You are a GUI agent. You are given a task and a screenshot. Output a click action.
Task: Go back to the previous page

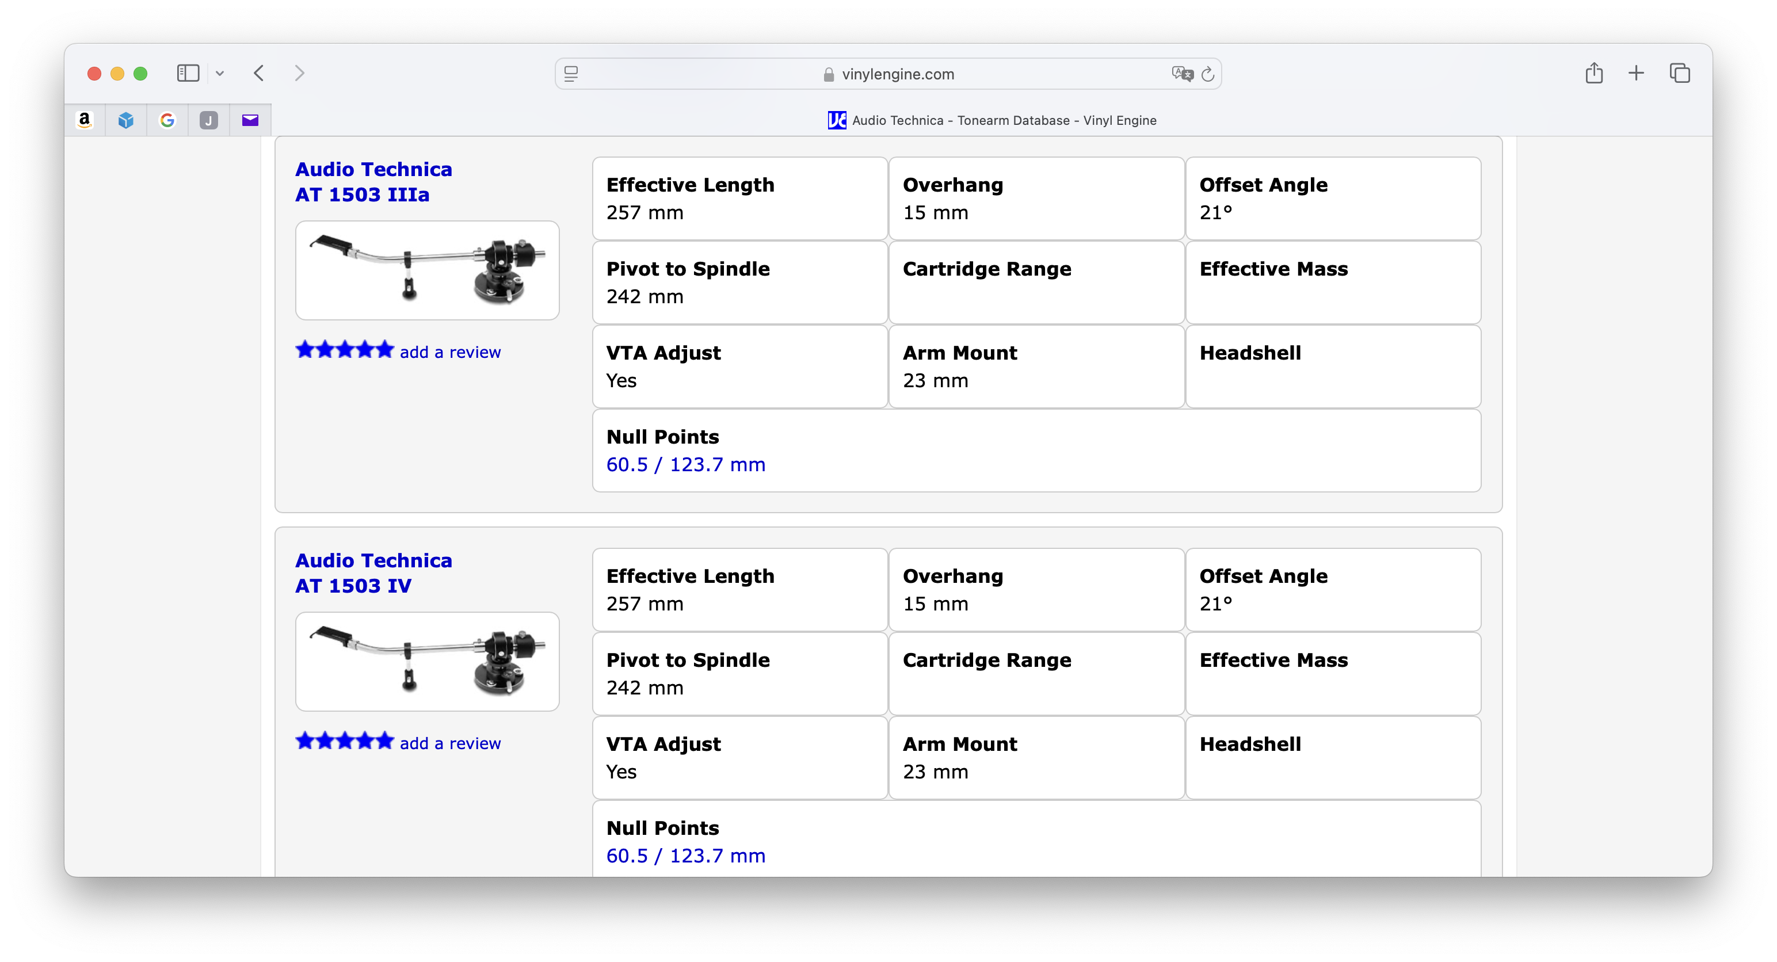click(x=259, y=73)
